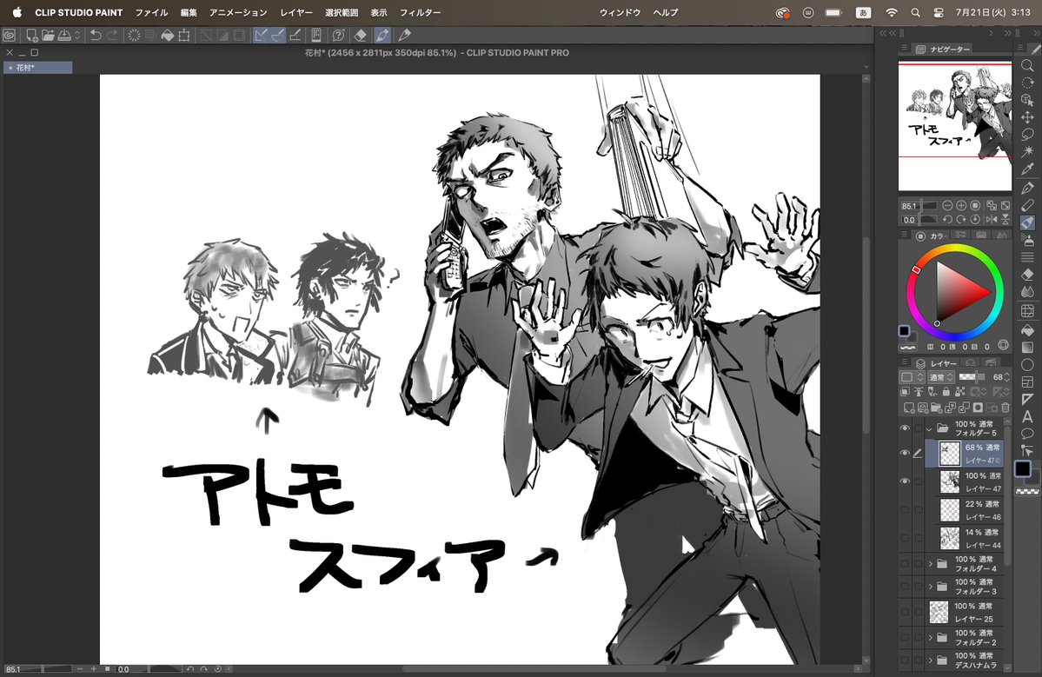Click rotate left icon in Navigator
The image size is (1042, 677).
pyautogui.click(x=947, y=219)
